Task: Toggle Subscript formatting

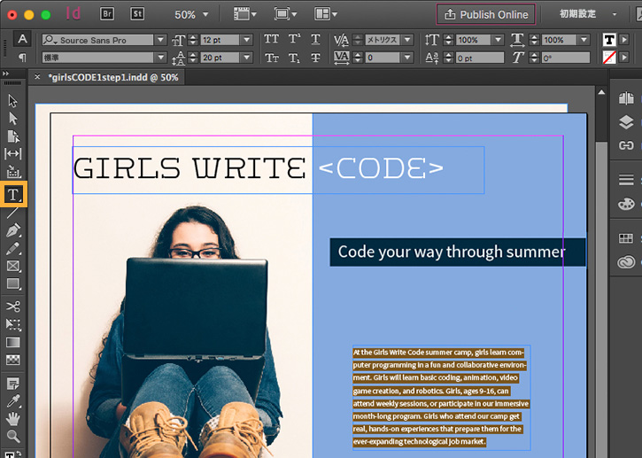Action: [x=294, y=58]
